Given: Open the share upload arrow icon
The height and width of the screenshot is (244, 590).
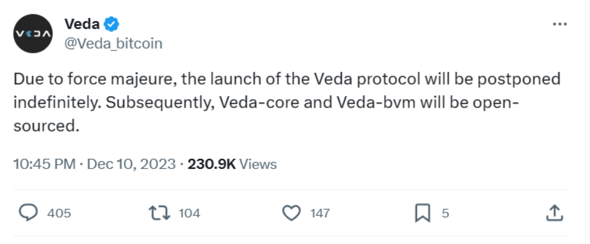Looking at the screenshot, I should (x=555, y=212).
